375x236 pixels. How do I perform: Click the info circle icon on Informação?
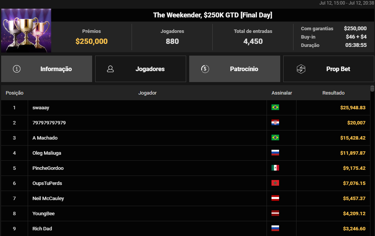tap(17, 69)
